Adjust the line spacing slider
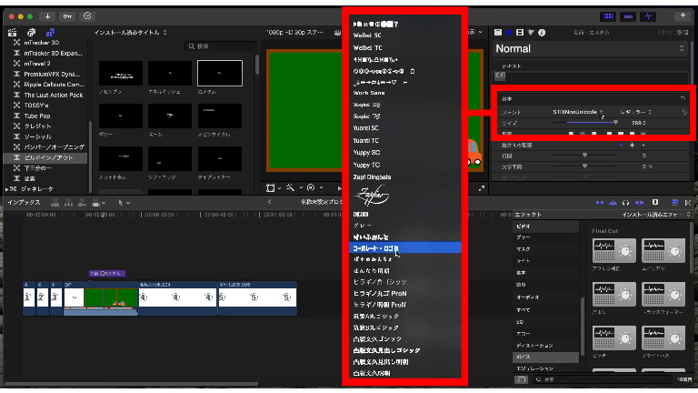Screen dimensions: 698x393 coord(584,156)
